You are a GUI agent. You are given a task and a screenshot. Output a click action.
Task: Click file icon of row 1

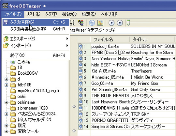tap(81, 46)
